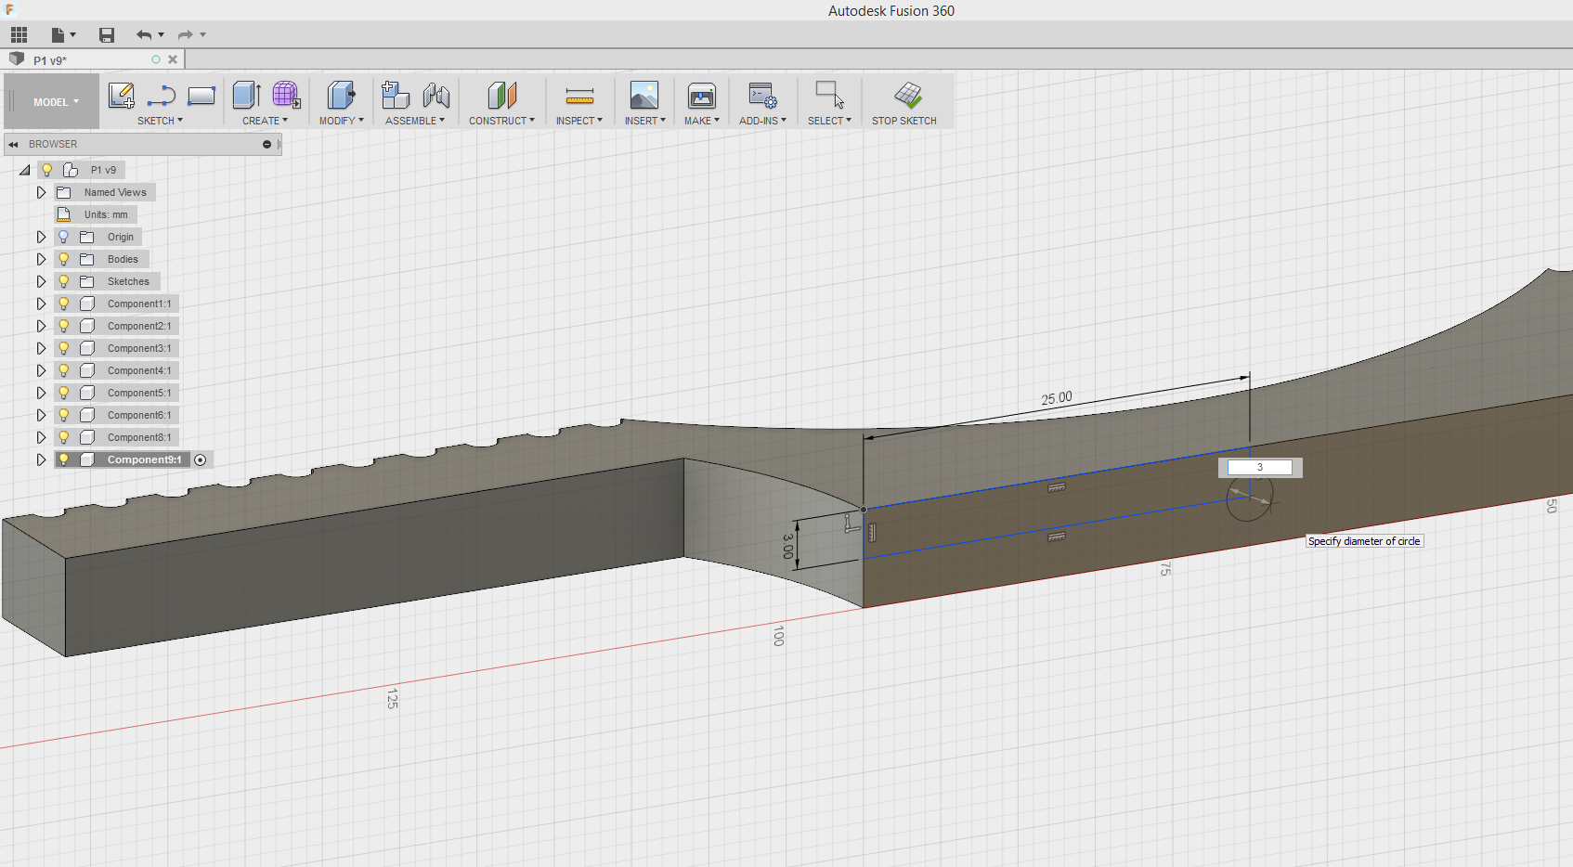Open the SKETCH menu
1573x867 pixels.
160,121
